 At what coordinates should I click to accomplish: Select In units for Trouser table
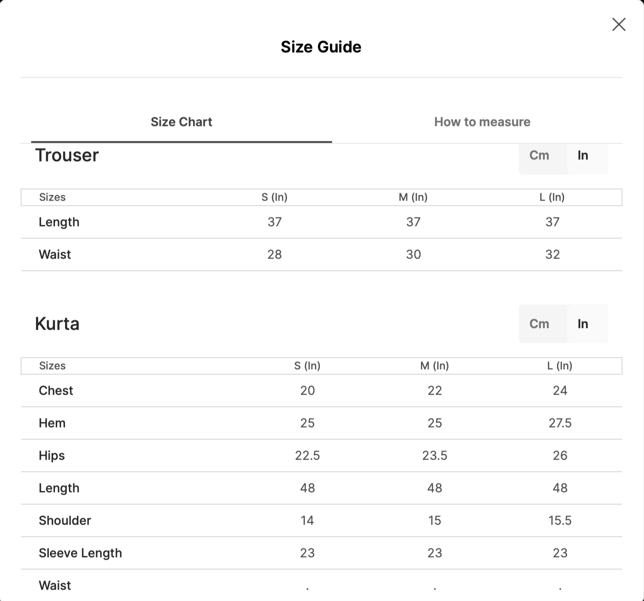pyautogui.click(x=582, y=155)
